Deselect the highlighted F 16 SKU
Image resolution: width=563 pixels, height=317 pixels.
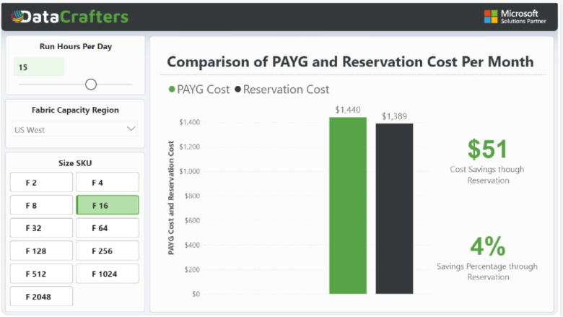point(108,205)
